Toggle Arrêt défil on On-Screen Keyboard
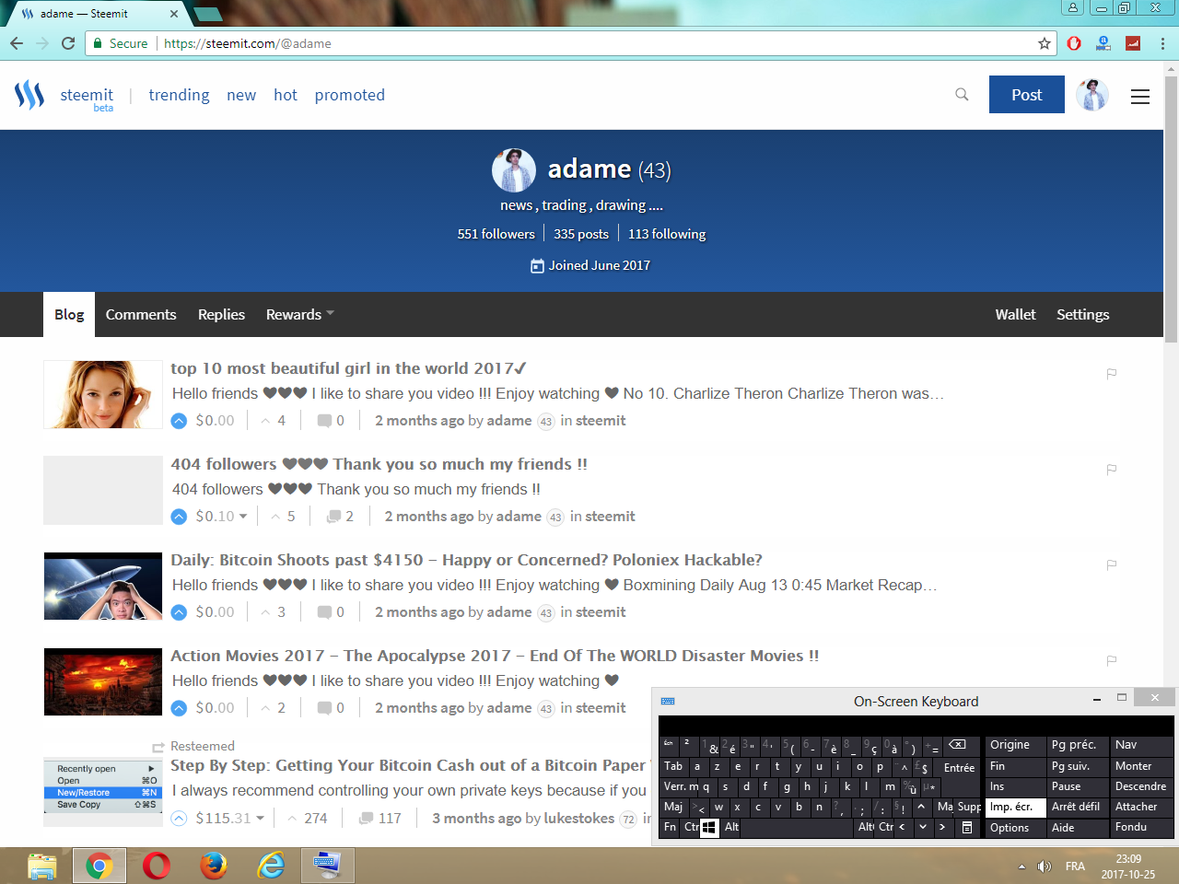 click(1077, 807)
